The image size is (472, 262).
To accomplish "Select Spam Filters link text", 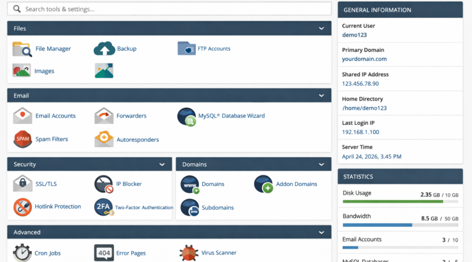I will [x=52, y=139].
